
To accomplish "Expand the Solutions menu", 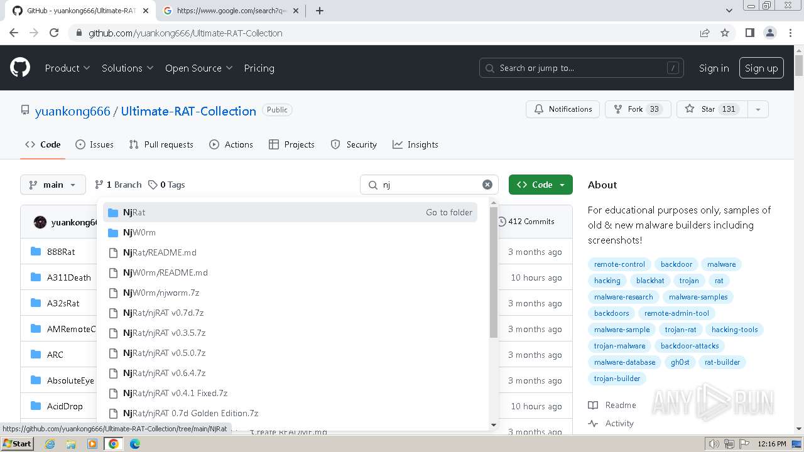I will (x=128, y=68).
